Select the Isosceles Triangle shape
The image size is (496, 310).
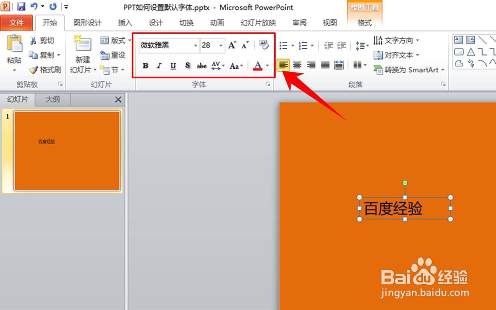pyautogui.click(x=471, y=52)
